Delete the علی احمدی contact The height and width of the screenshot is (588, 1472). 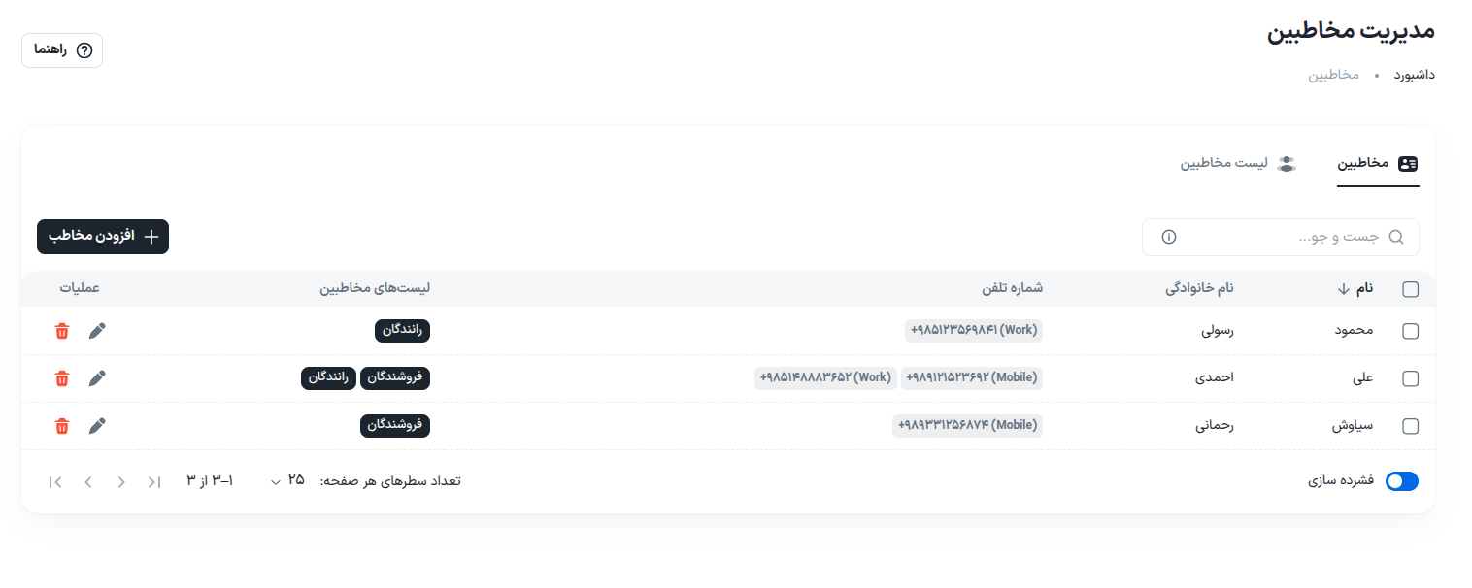tap(62, 378)
